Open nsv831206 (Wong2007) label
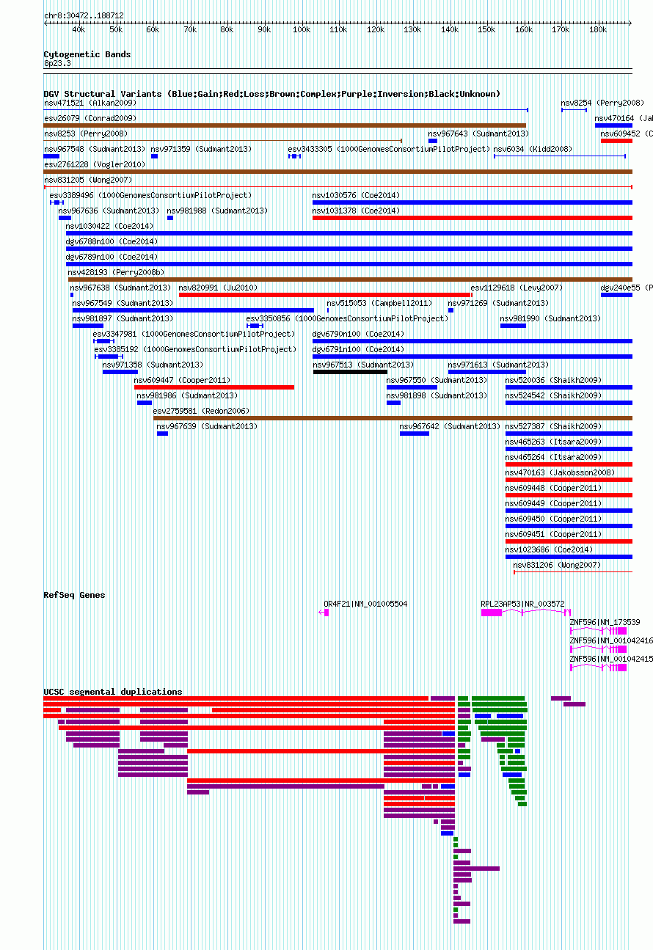653x950 pixels. click(558, 566)
